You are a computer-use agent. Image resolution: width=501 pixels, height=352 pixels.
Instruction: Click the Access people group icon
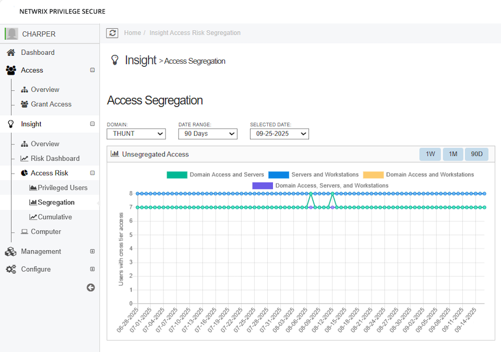coord(11,70)
